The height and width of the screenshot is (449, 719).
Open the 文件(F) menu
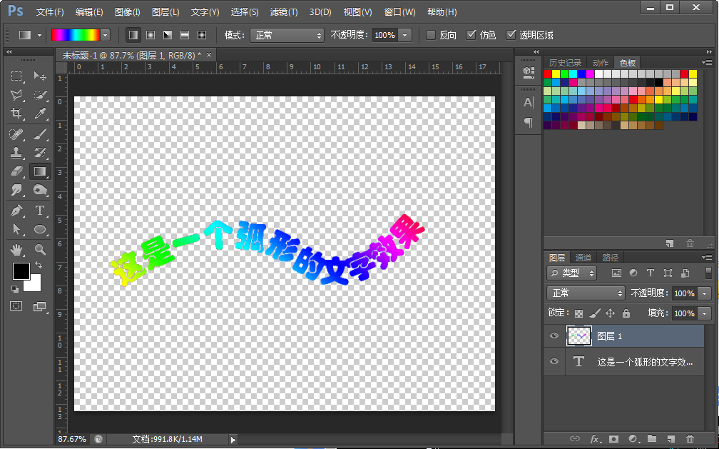click(x=50, y=12)
